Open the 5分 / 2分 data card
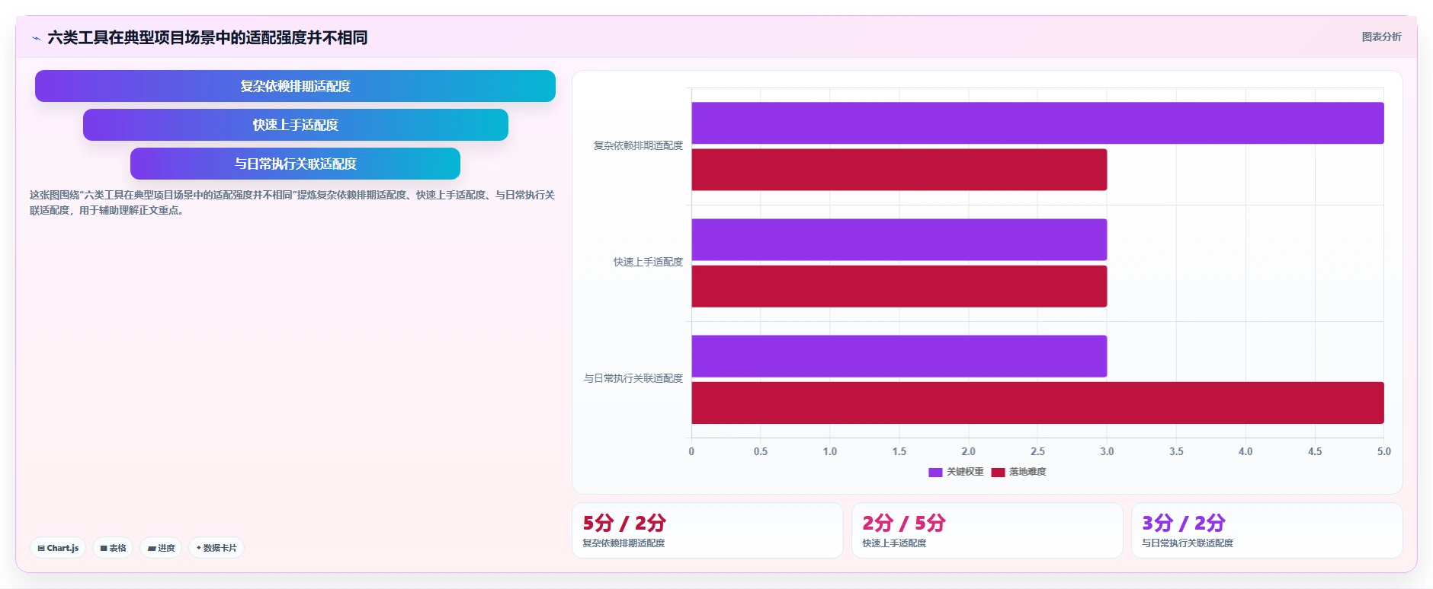1433x589 pixels. tap(707, 530)
